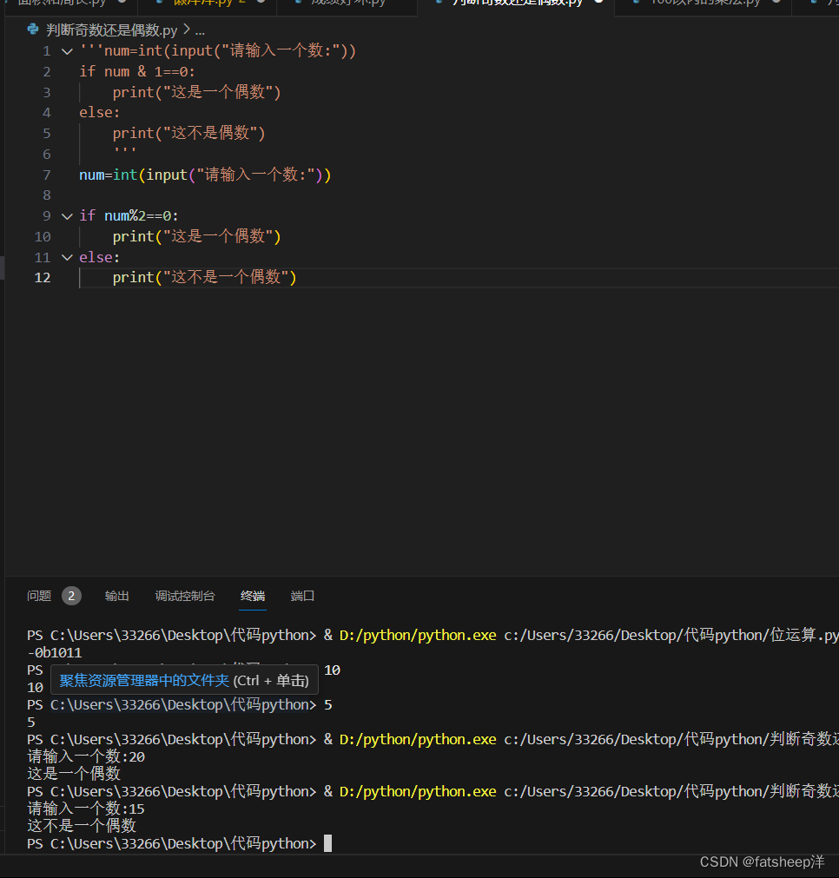
Task: Click the closing triple quotes on line 6
Action: pyautogui.click(x=124, y=152)
